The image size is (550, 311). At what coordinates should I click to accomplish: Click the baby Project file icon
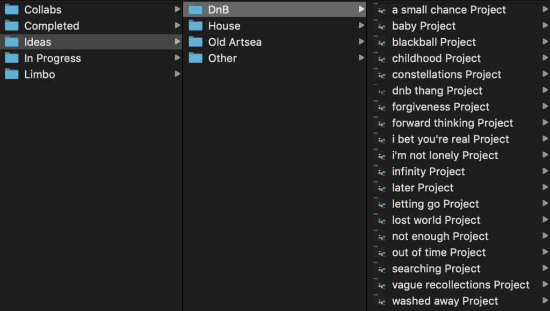(381, 26)
